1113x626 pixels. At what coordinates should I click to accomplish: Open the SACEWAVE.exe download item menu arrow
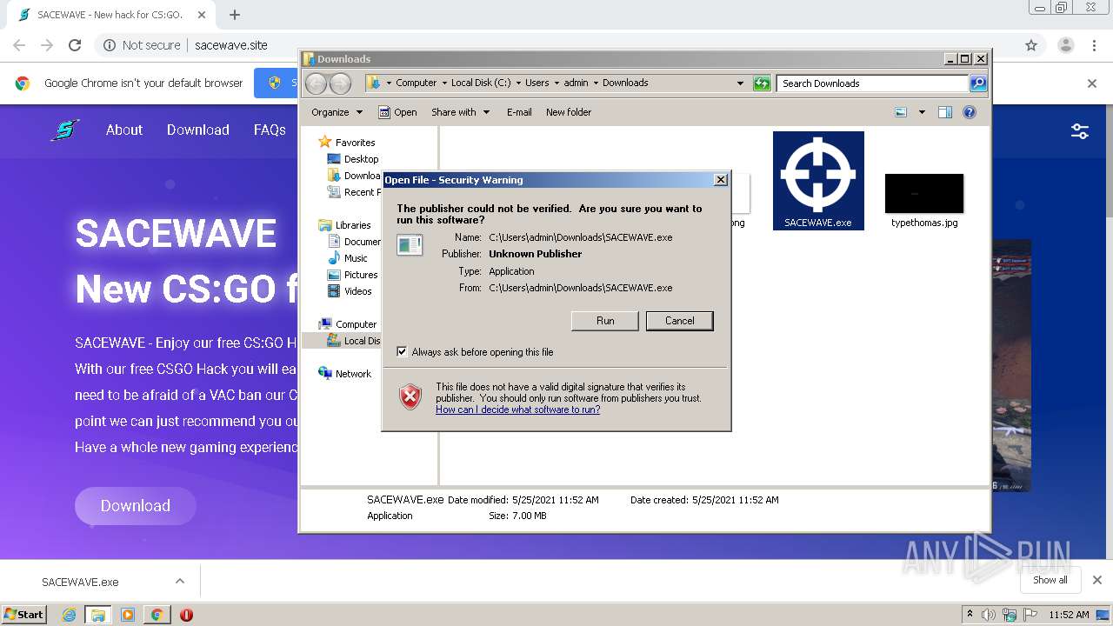point(180,582)
